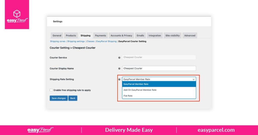
Task: Click help icon beside Courier Service
Action: [119, 58]
